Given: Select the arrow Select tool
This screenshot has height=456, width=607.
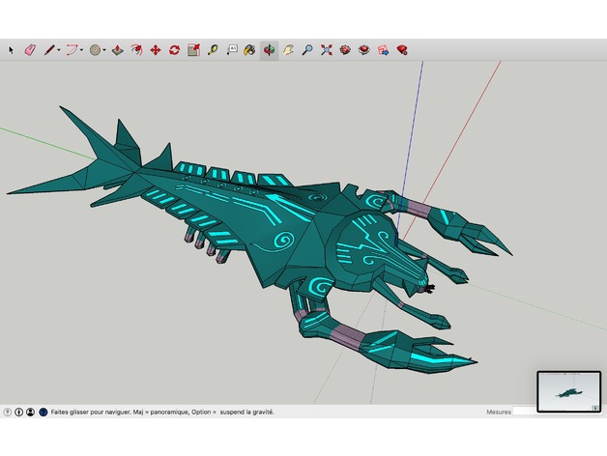Looking at the screenshot, I should click(x=12, y=49).
